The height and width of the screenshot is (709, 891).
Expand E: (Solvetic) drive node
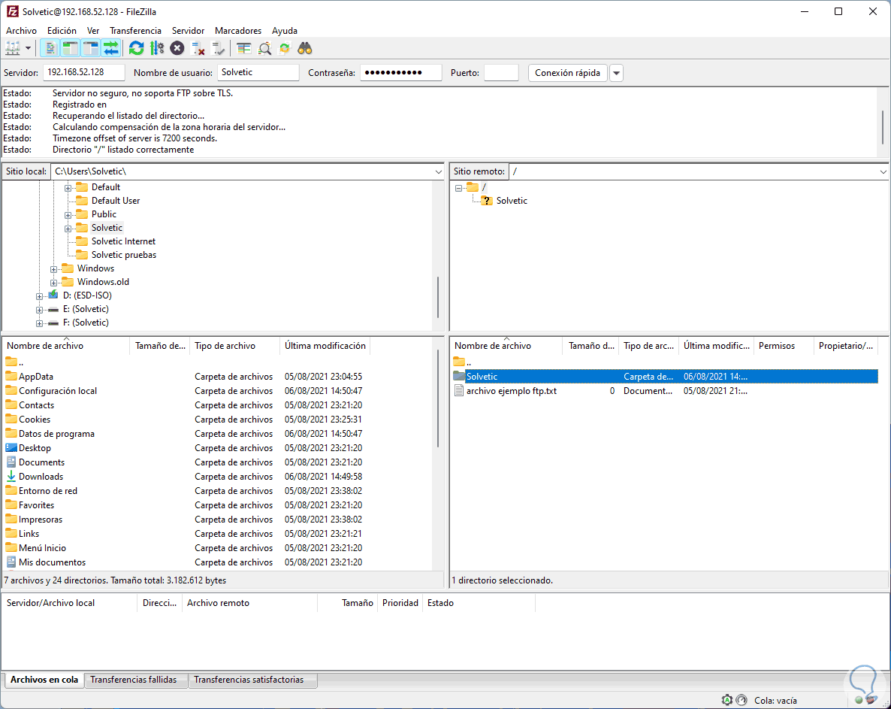(39, 310)
